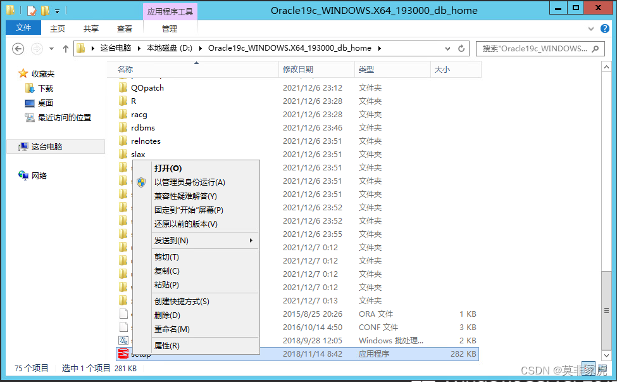Image resolution: width=617 pixels, height=382 pixels.
Task: Refresh the current folder view
Action: 461,48
